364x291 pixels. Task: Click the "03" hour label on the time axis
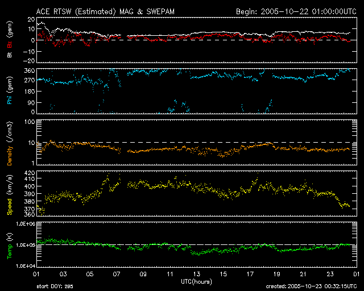63,275
